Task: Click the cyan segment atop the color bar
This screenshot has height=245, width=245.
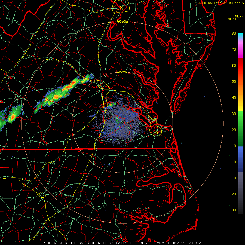Action: click(240, 36)
